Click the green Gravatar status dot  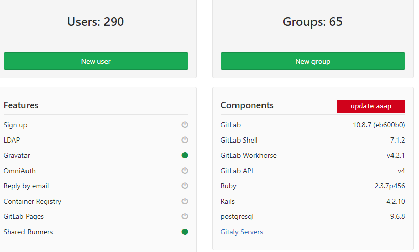pyautogui.click(x=185, y=155)
